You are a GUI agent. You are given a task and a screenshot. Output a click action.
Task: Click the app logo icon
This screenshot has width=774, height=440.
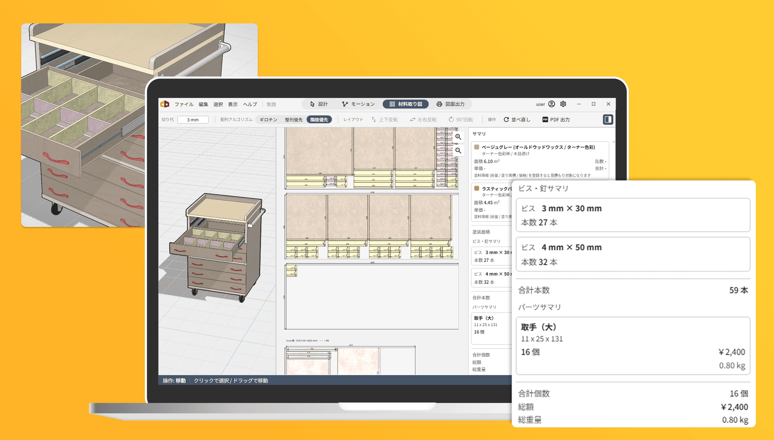pos(165,104)
